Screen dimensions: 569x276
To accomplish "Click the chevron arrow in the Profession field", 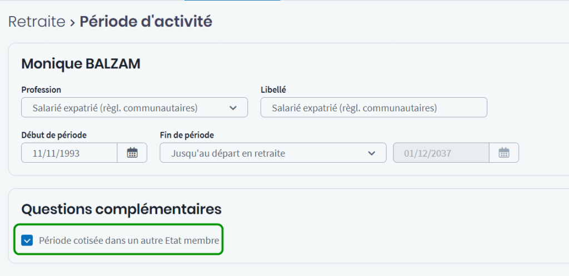I will click(x=233, y=108).
